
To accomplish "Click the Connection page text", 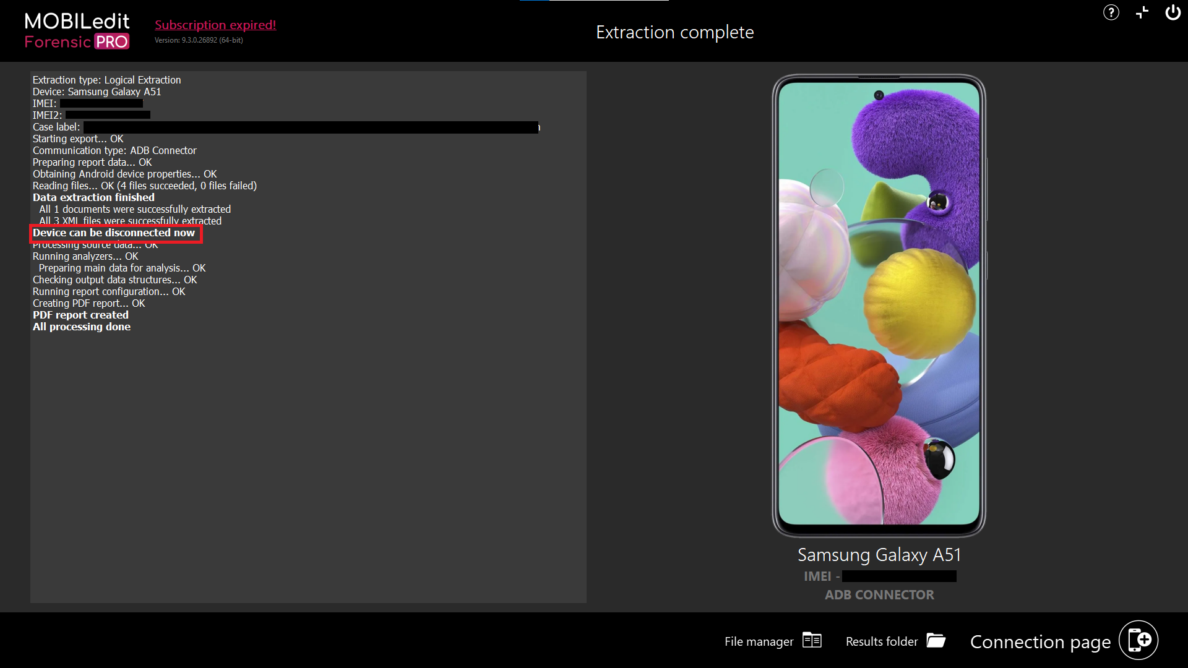I will pos(1040,642).
